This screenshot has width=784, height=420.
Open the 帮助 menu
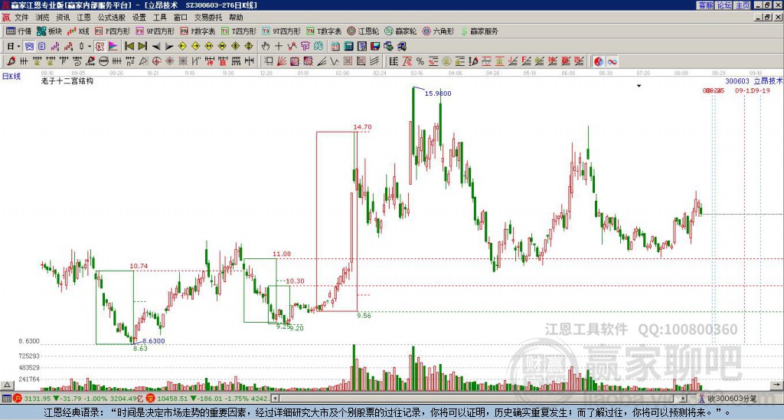[236, 18]
